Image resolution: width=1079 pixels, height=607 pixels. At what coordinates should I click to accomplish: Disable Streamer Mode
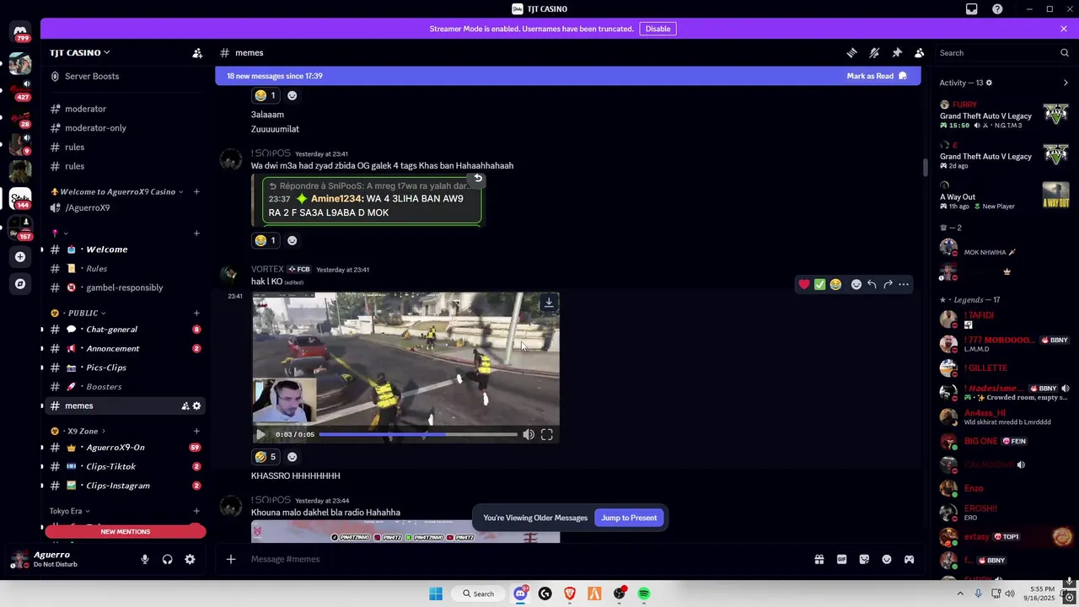pyautogui.click(x=658, y=29)
